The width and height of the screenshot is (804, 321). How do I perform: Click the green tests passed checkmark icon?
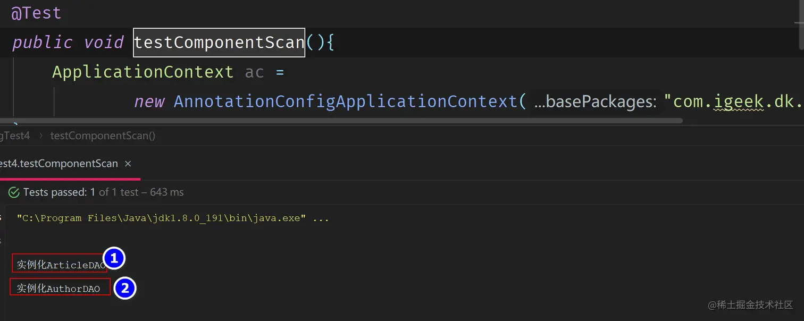tap(14, 192)
